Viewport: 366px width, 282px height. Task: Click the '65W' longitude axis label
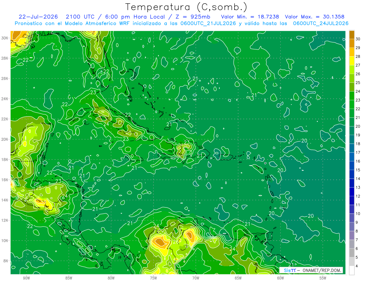[238, 278]
